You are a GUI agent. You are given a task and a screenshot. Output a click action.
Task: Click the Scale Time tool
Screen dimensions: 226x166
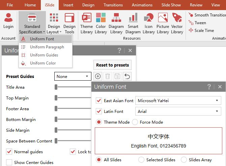(201, 31)
